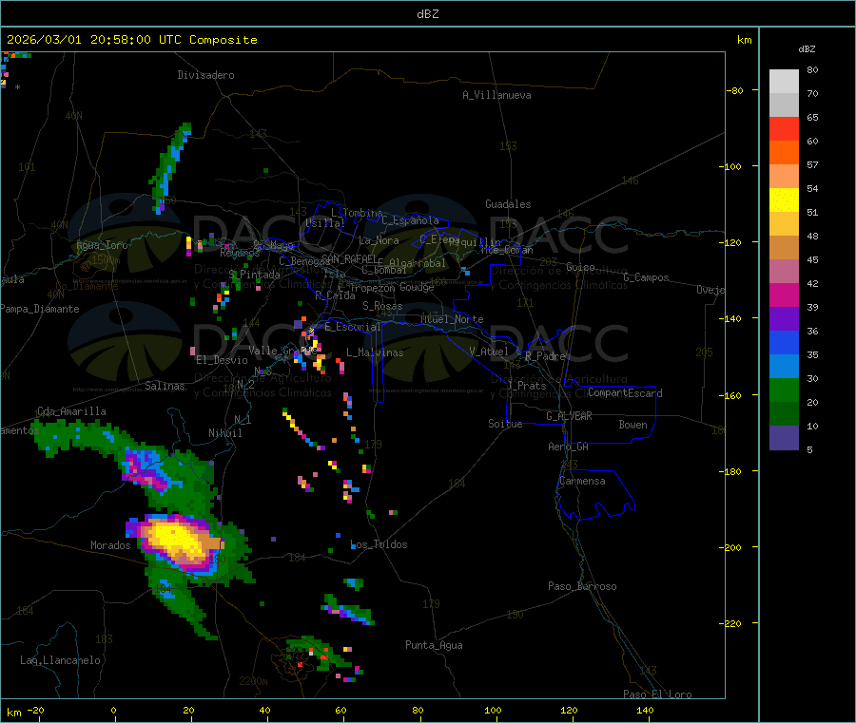Click the CompantEscard map label

625,393
